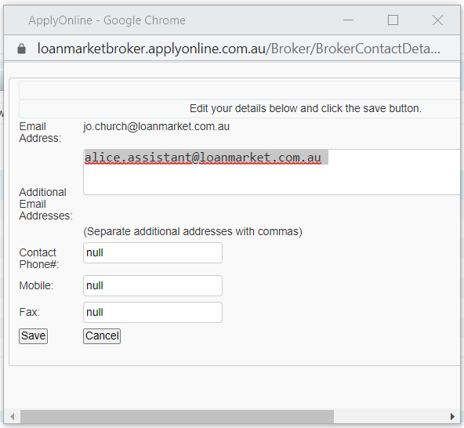Click the scroll left arrow

point(12,416)
